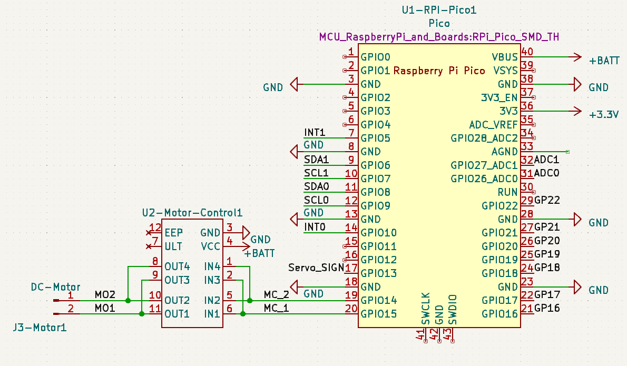Select the 3V3_EN pin name
Screen dimensions: 627x366
click(x=499, y=98)
